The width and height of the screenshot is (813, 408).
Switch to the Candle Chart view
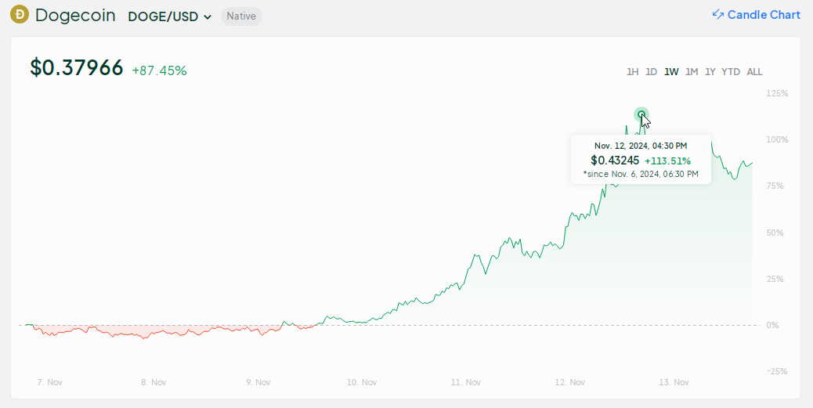pyautogui.click(x=763, y=15)
